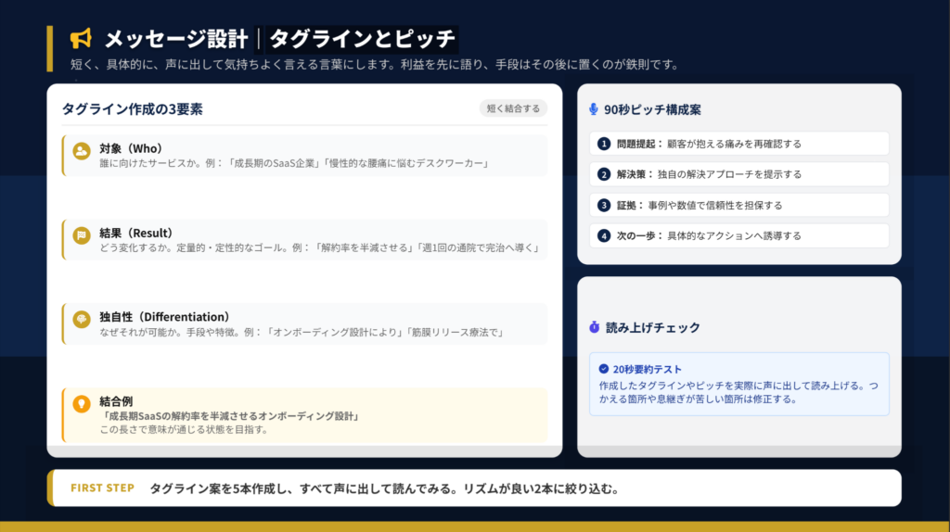Click the check mark icon at 20秒要約テスト

(x=604, y=368)
